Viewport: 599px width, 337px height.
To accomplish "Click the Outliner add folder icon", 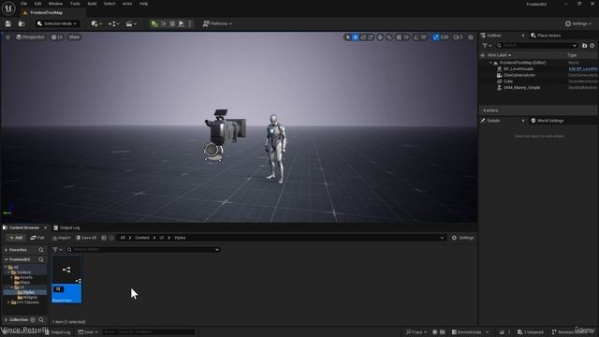I will pyautogui.click(x=584, y=46).
